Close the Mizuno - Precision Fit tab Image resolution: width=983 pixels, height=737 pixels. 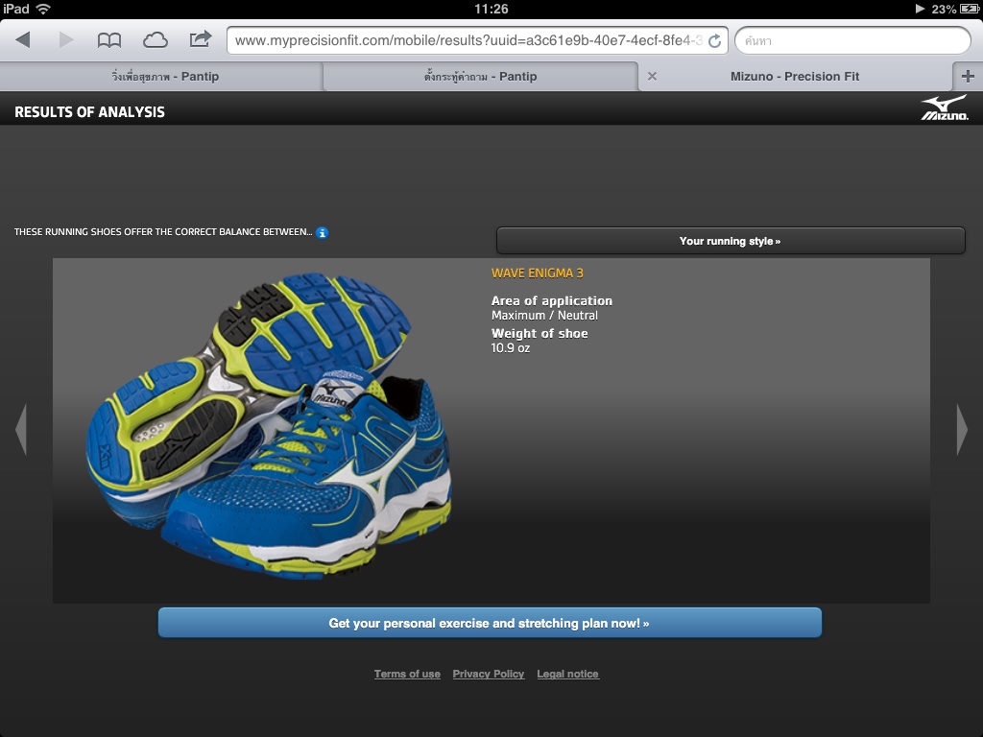[x=652, y=77]
